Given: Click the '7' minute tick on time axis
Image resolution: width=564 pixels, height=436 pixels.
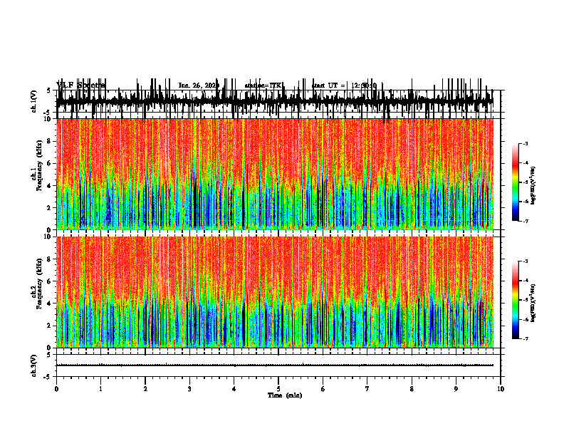Looking at the screenshot, I should (x=367, y=389).
